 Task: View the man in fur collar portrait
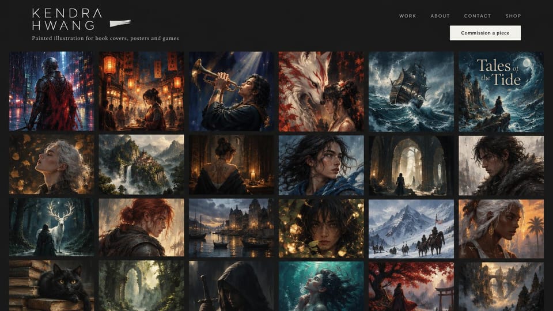pos(501,166)
